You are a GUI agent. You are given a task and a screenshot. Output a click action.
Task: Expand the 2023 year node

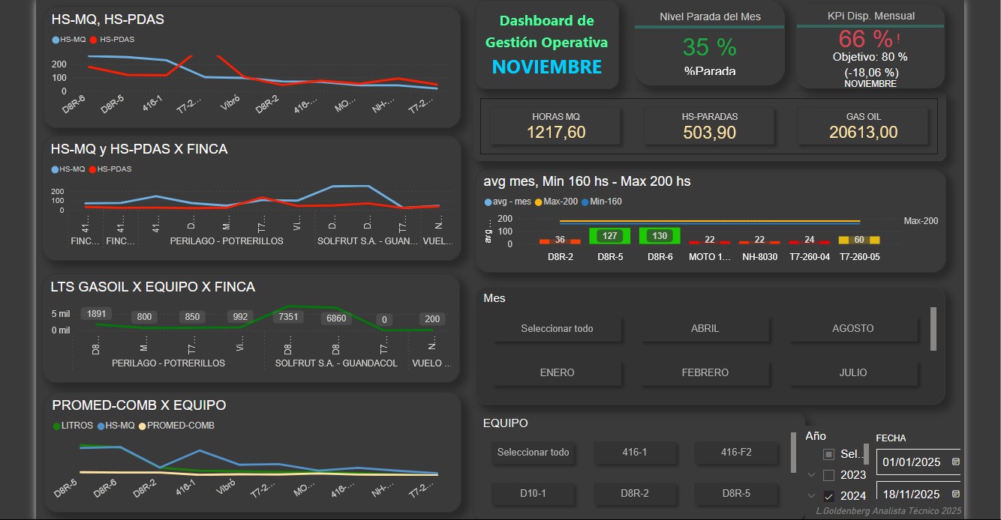pos(811,475)
